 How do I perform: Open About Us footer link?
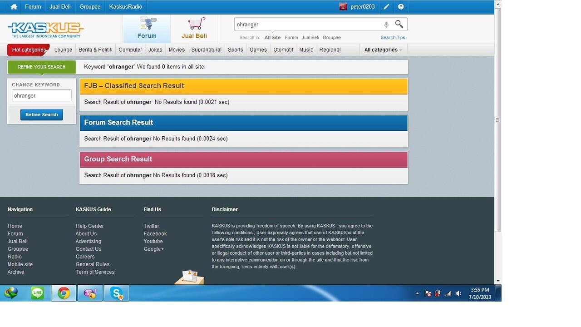(x=86, y=234)
